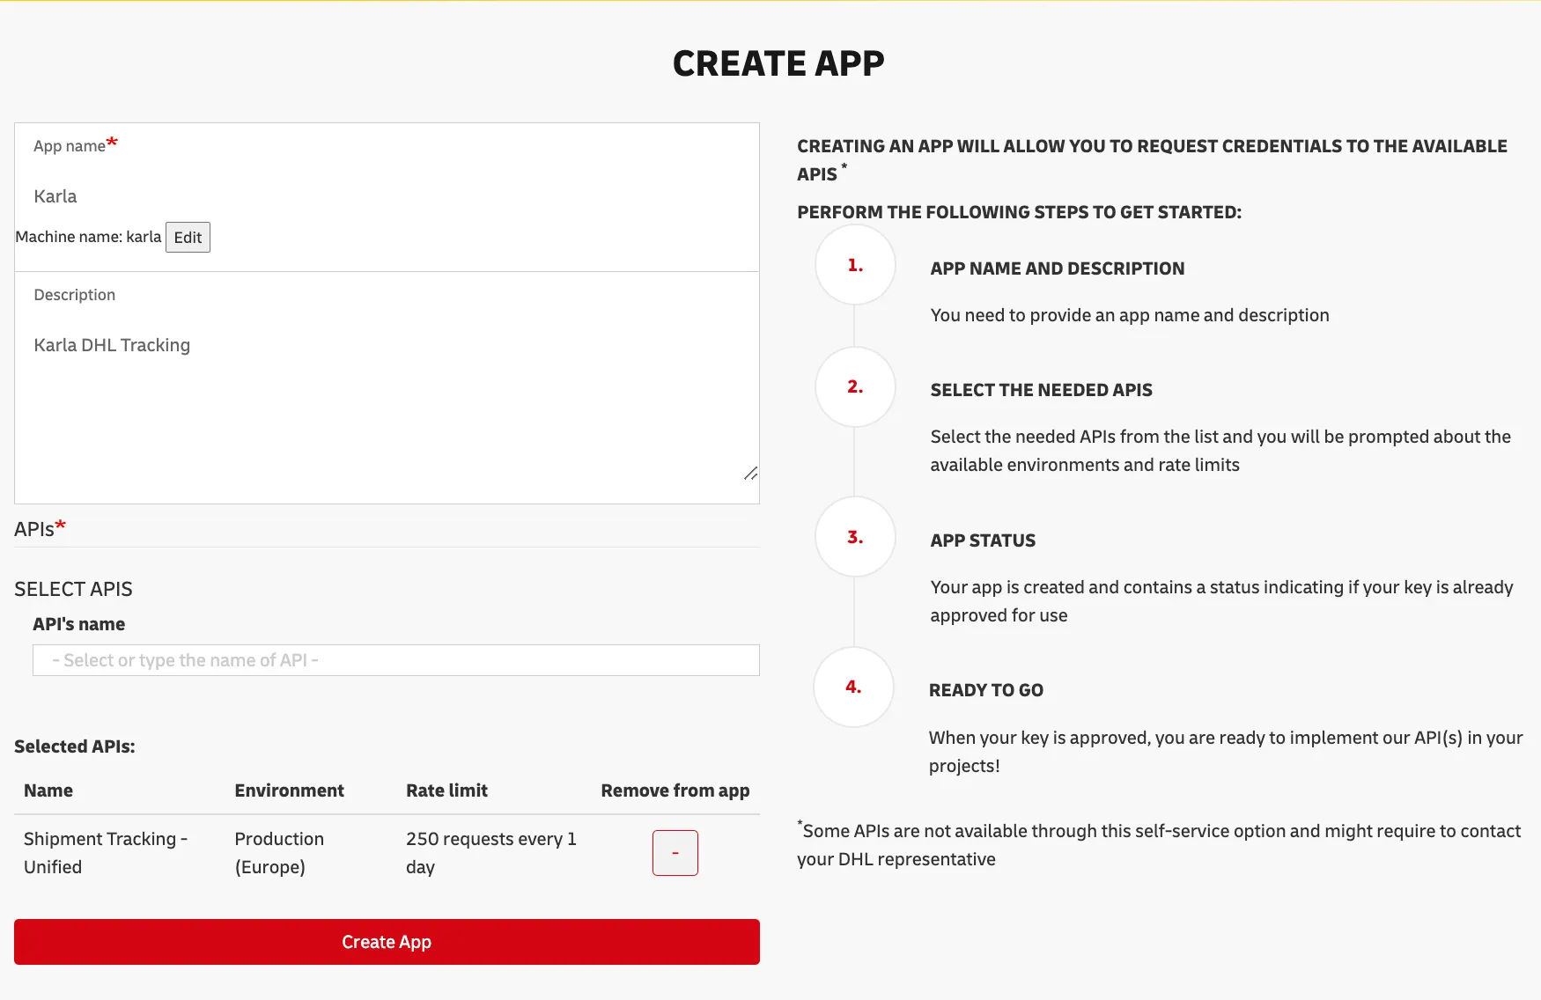1541x1000 pixels.
Task: Click the step 2 circle icon
Action: (854, 387)
